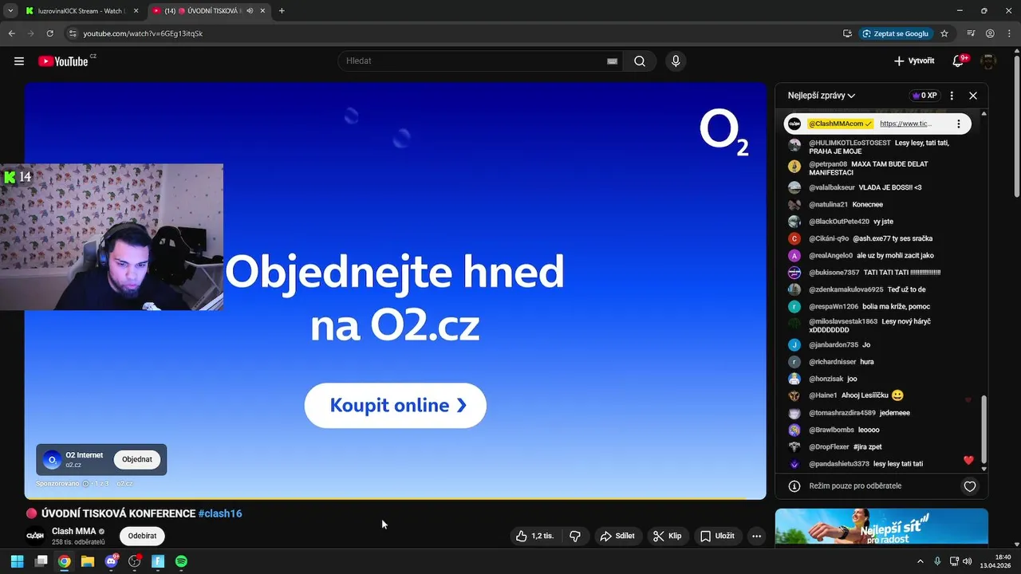Send a heart reaction in chat

(x=970, y=486)
